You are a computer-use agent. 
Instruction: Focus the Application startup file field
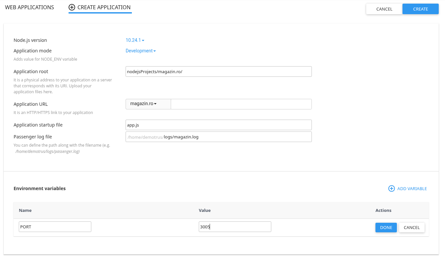[x=219, y=125]
